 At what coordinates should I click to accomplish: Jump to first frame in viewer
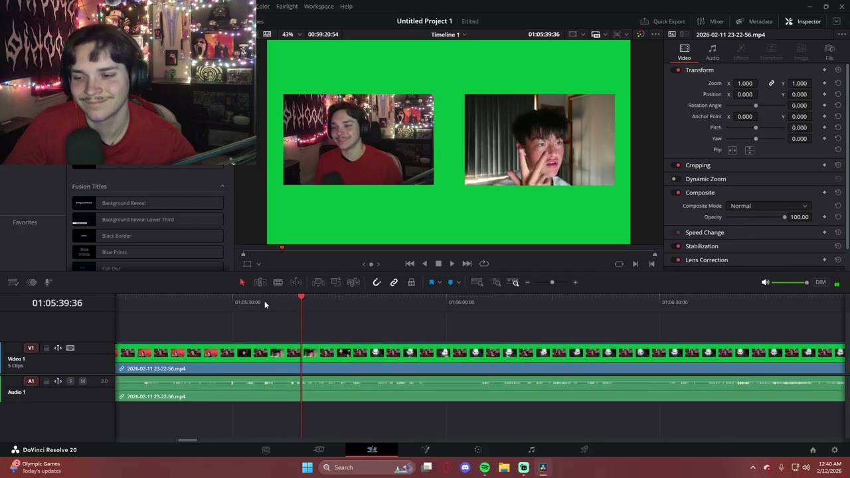[410, 264]
